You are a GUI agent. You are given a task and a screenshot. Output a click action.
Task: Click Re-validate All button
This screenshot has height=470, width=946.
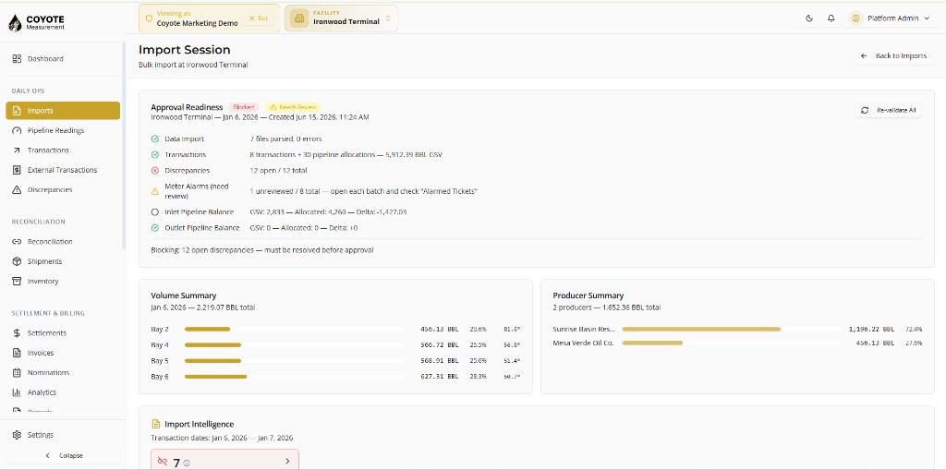click(x=889, y=111)
